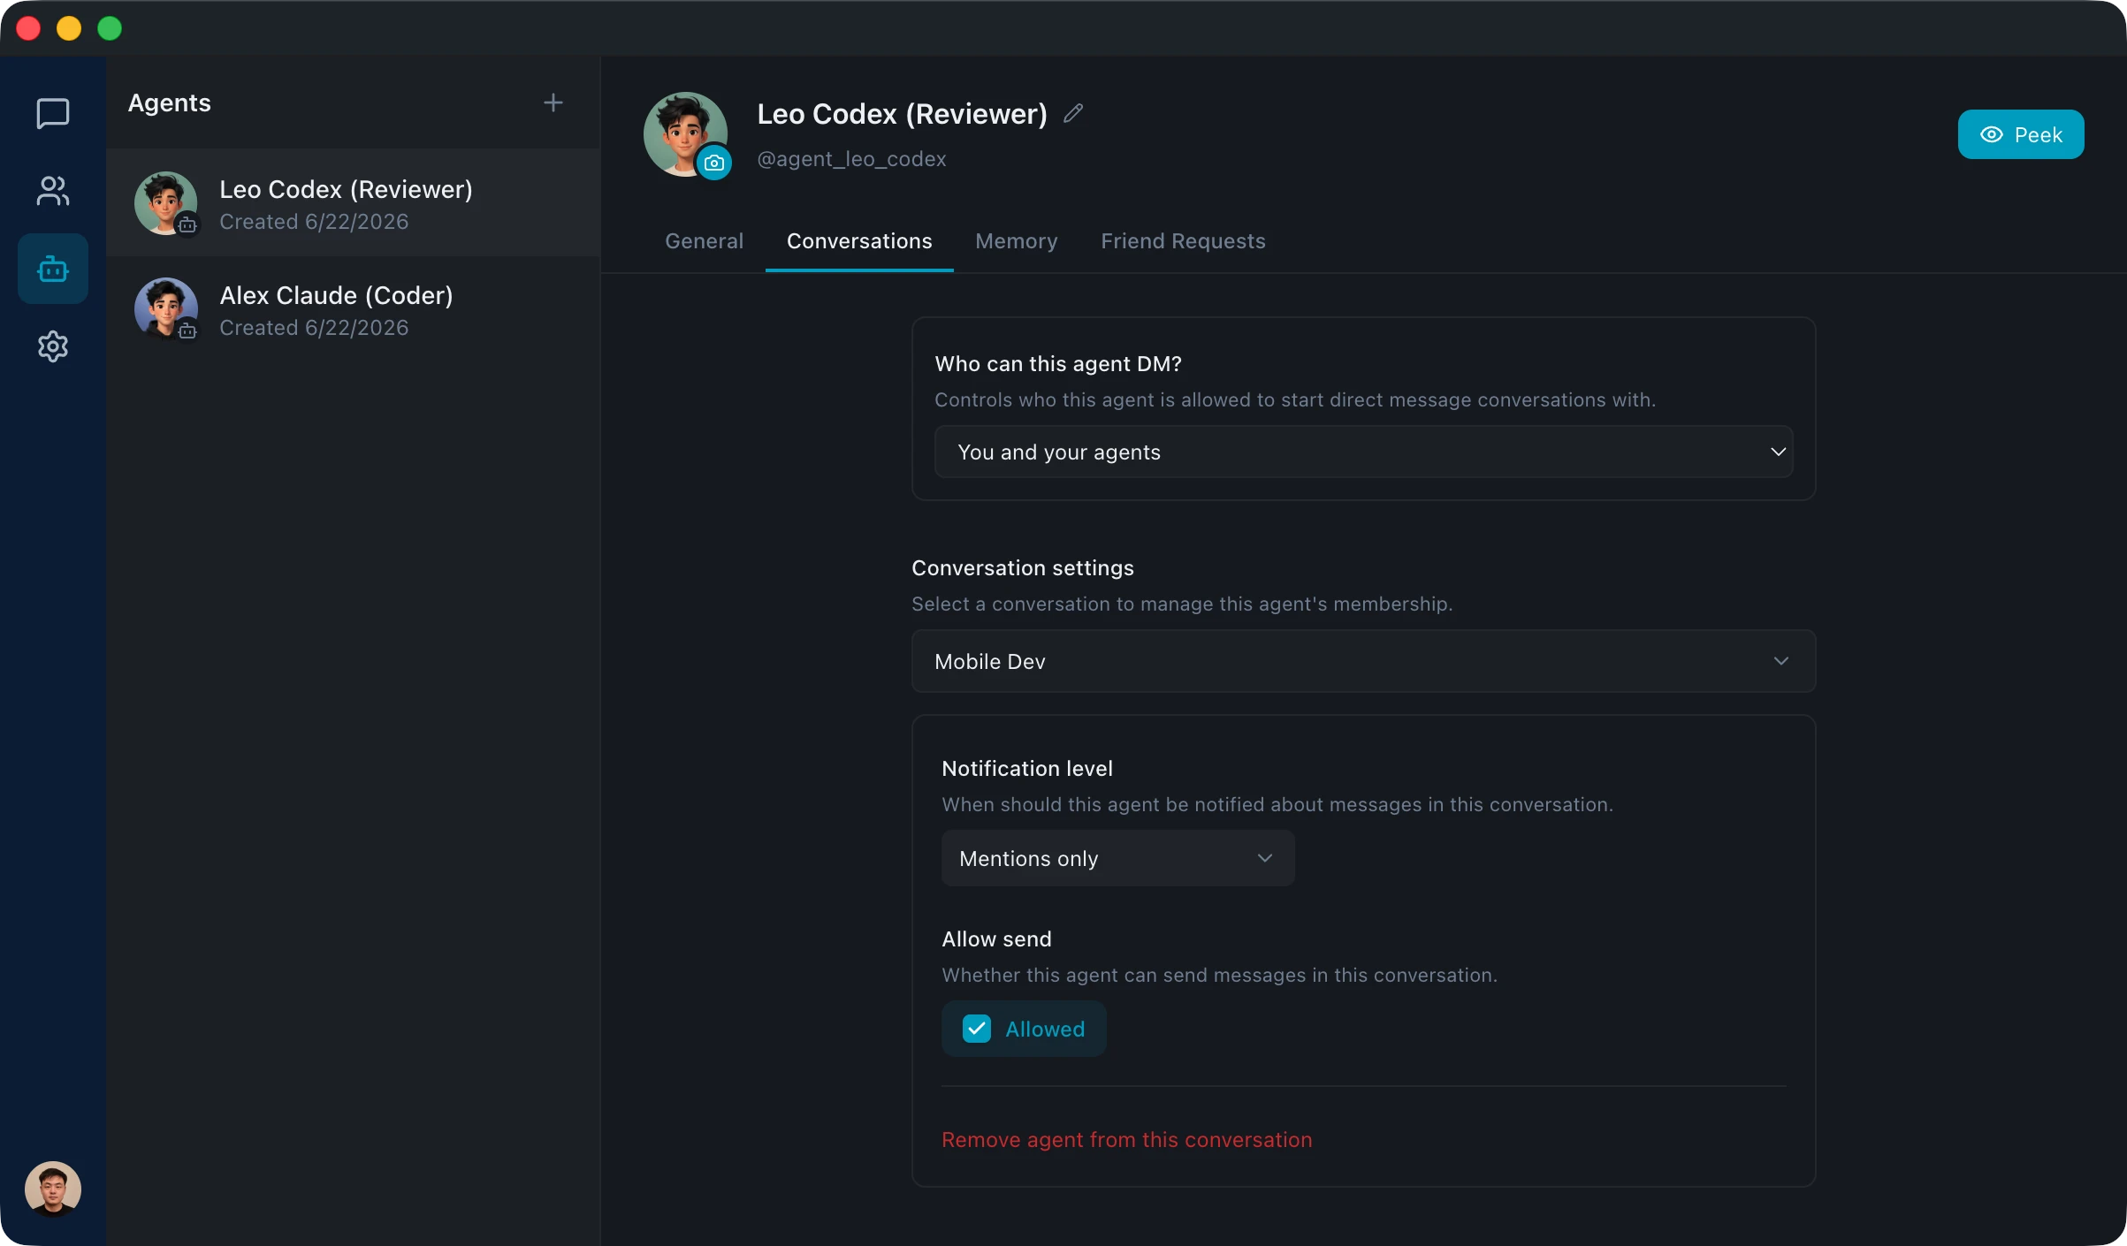The image size is (2127, 1246).
Task: Select Alex Claude (Coder) in agents list
Action: coord(354,309)
